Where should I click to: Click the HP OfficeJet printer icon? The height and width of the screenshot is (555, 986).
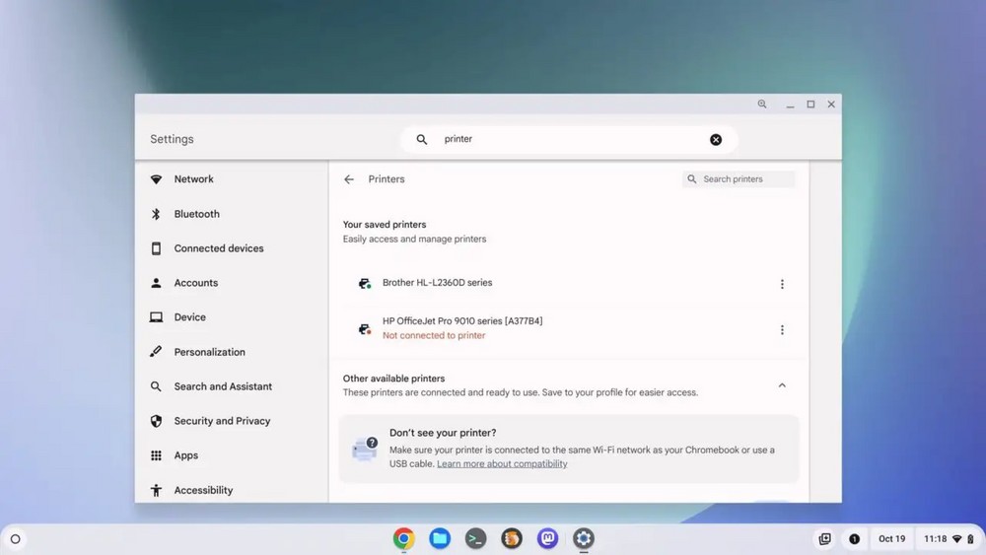pyautogui.click(x=364, y=328)
